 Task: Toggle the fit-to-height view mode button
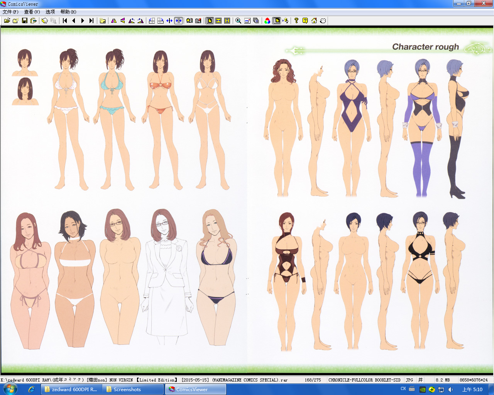click(227, 21)
